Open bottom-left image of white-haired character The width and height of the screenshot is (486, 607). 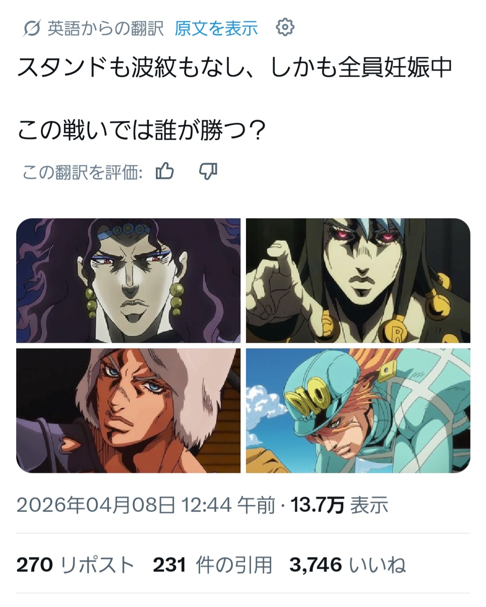coord(128,411)
